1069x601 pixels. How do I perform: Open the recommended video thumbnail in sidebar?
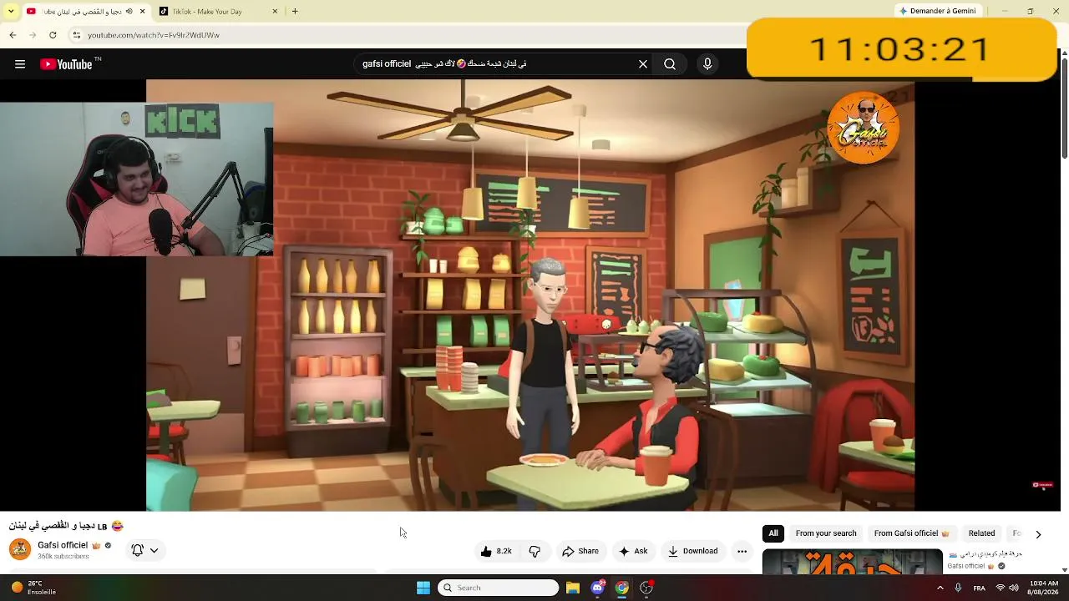click(853, 561)
